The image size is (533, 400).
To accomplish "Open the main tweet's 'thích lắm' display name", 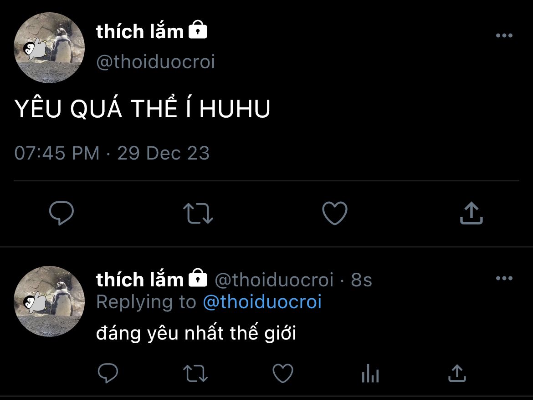I will point(140,31).
